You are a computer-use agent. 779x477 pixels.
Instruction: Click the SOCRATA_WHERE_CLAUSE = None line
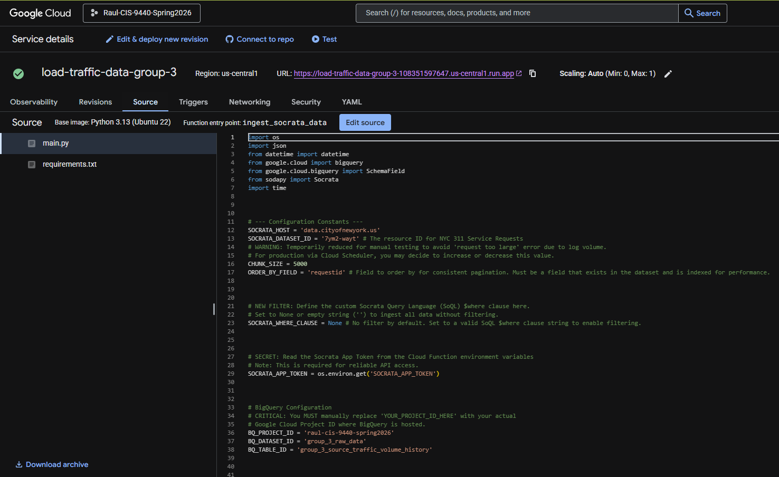(x=444, y=323)
